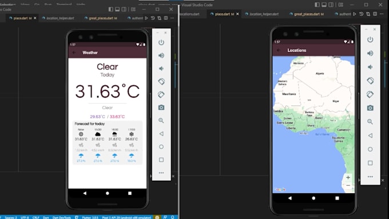Toggle bottom panel in right window title bar
Image resolution: width=389 pixels, height=219 pixels.
point(324,5)
